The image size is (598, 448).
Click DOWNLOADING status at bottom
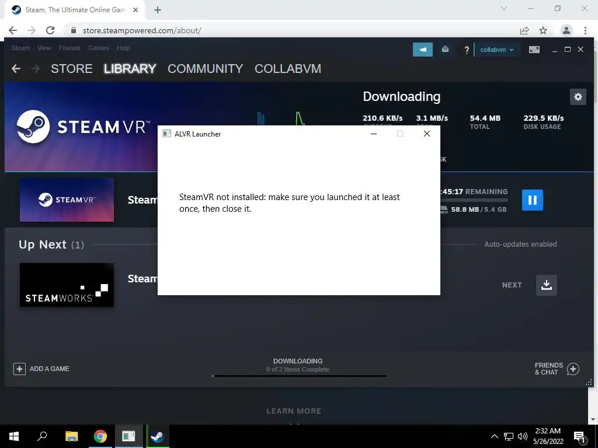coord(298,361)
